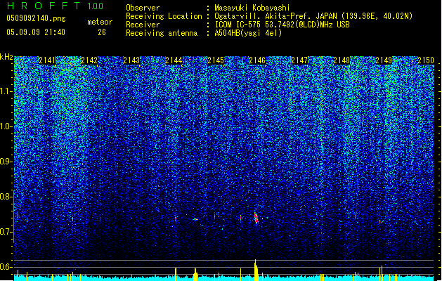Click time marker 2145
Image resolution: width=442 pixels, height=281 pixels.
215,60
